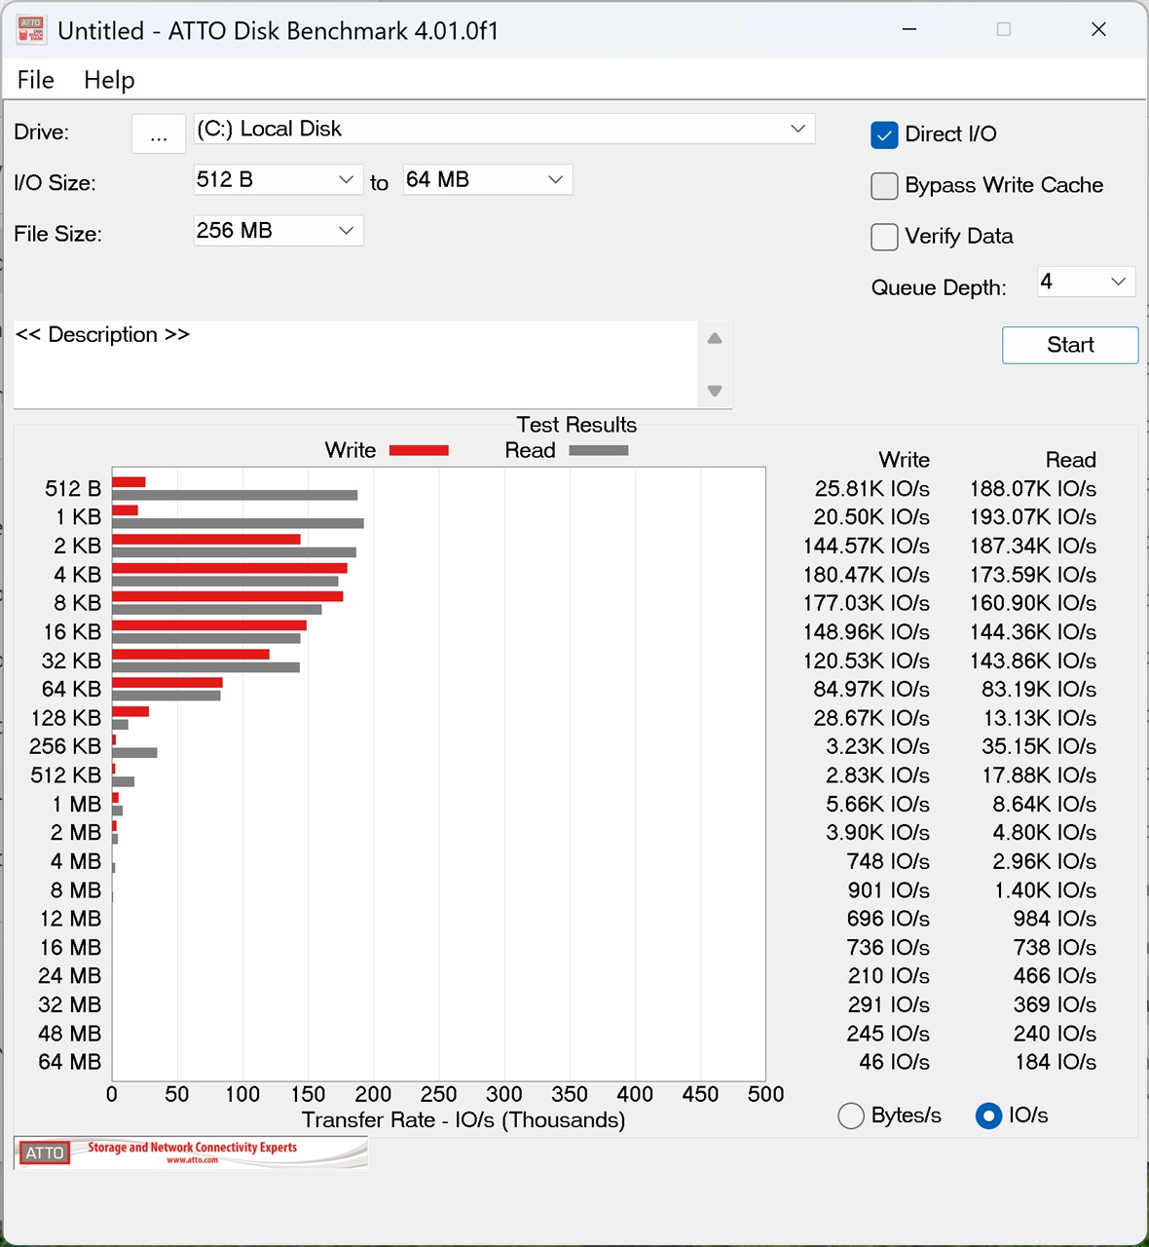Open the Drive selection dropdown
This screenshot has width=1149, height=1247.
coord(504,129)
